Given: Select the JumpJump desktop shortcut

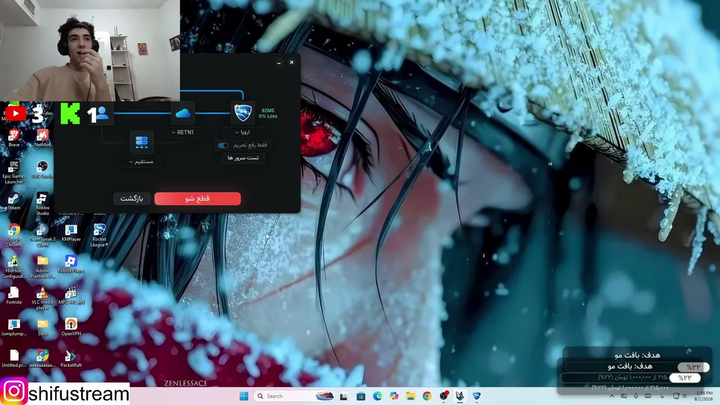Looking at the screenshot, I should [x=14, y=327].
